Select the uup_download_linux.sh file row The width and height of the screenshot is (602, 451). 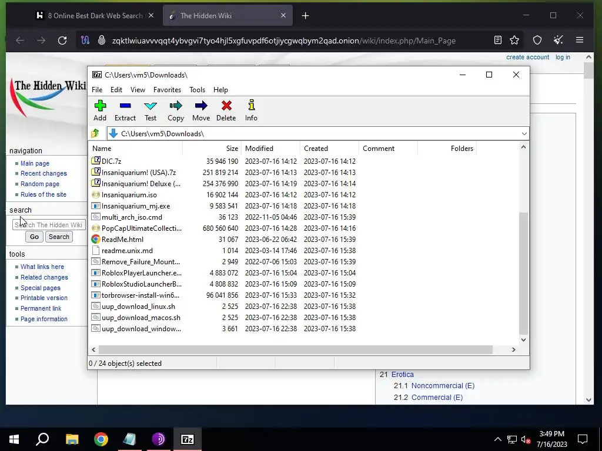click(223, 307)
